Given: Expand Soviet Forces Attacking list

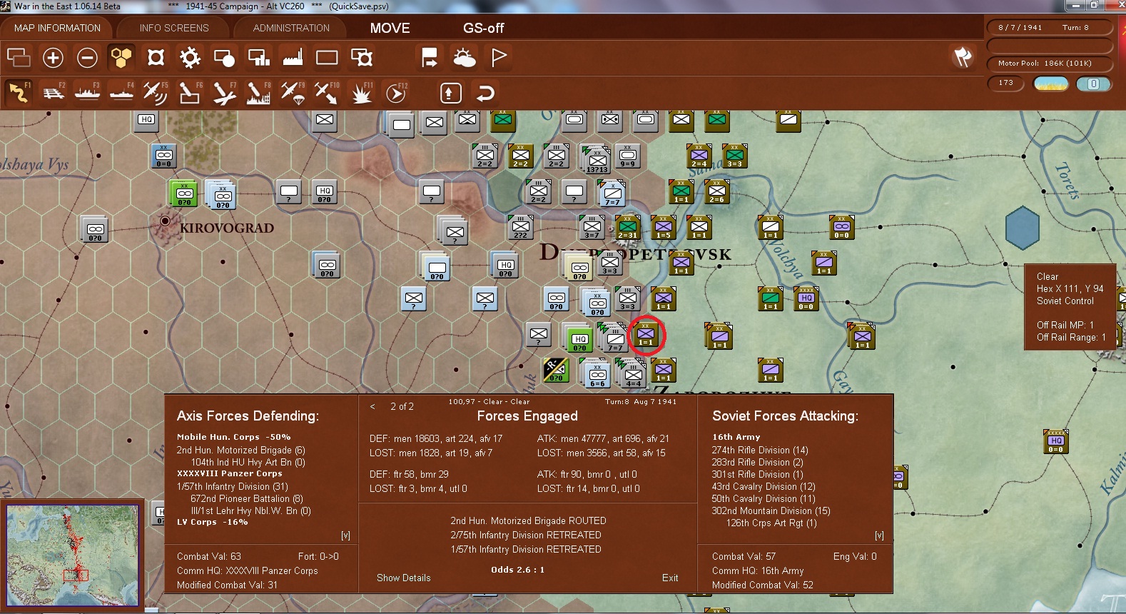Looking at the screenshot, I should click(879, 535).
